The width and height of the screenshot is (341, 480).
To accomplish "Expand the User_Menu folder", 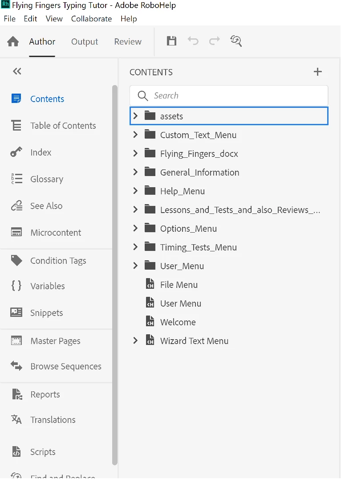I will (135, 266).
